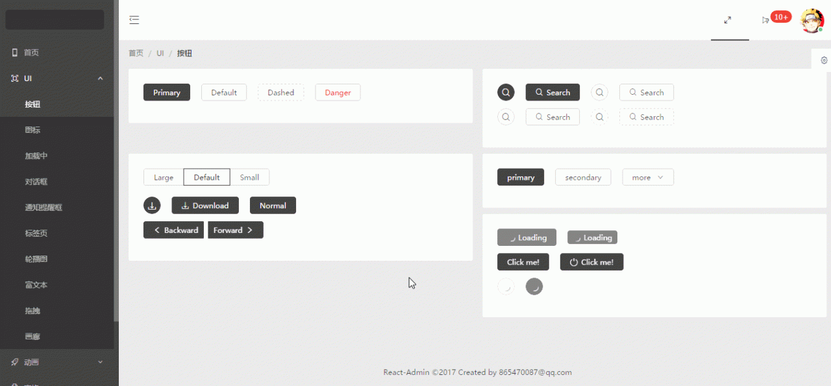Select the Large size radio option
Screen dimensions: 831x386
click(x=164, y=177)
